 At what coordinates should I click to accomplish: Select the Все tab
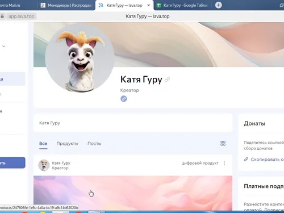click(43, 144)
